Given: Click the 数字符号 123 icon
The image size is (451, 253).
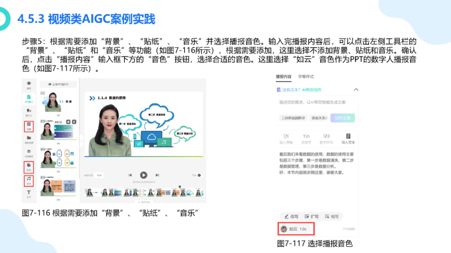Looking at the screenshot, I should click(326, 139).
